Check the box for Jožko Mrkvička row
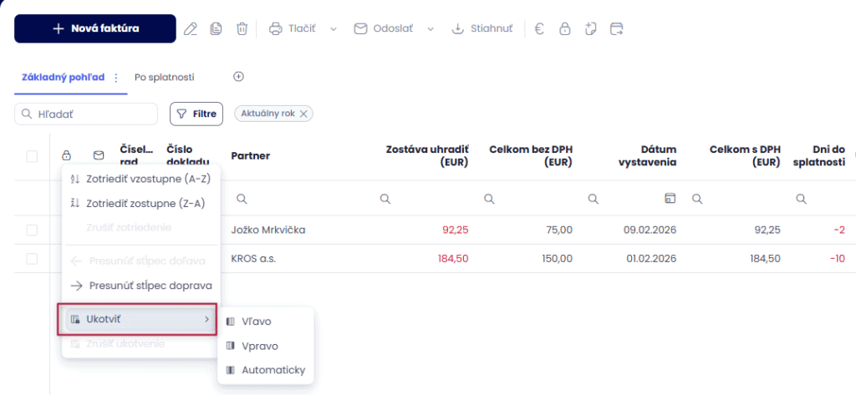 32,230
